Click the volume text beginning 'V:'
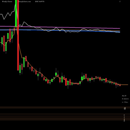 125,99
